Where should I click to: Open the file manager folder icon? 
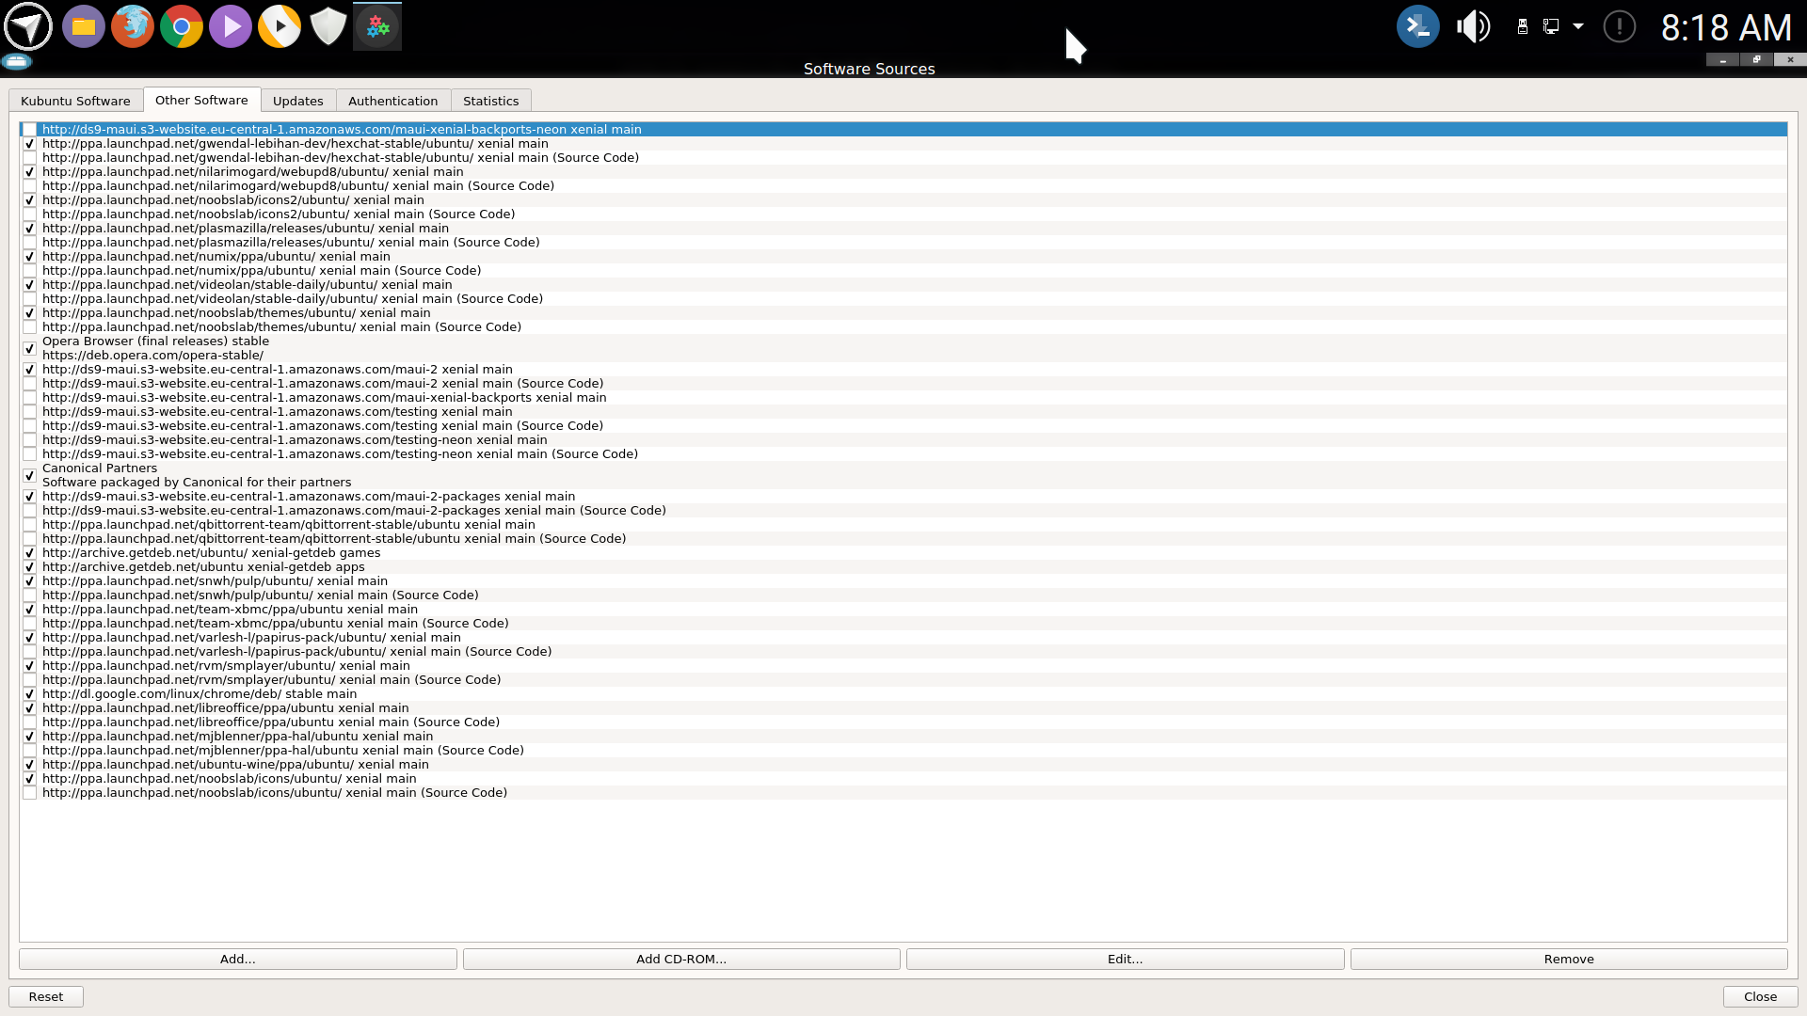tap(84, 26)
